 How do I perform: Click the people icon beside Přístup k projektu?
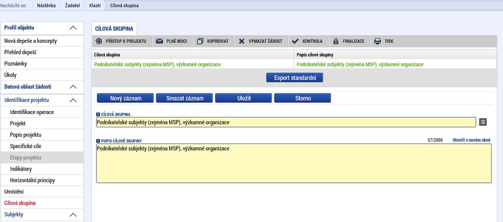pos(99,41)
